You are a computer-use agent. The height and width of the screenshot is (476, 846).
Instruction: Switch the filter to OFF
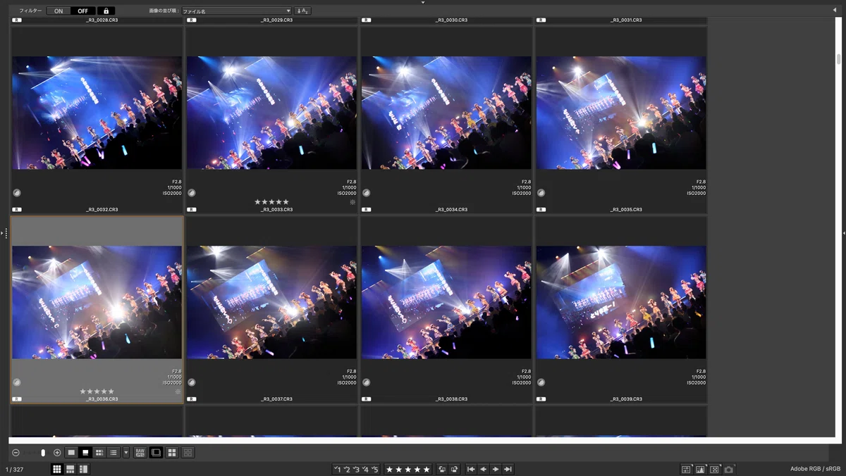pyautogui.click(x=83, y=11)
